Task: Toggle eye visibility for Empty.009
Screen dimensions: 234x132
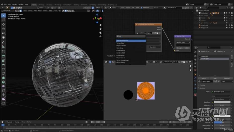Action: point(229,25)
